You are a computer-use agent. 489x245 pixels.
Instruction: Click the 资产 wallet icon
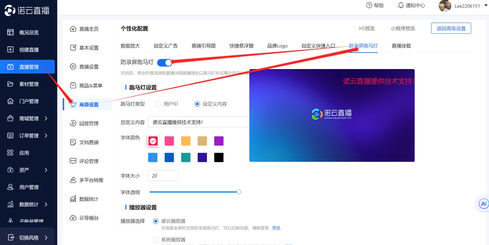10,170
